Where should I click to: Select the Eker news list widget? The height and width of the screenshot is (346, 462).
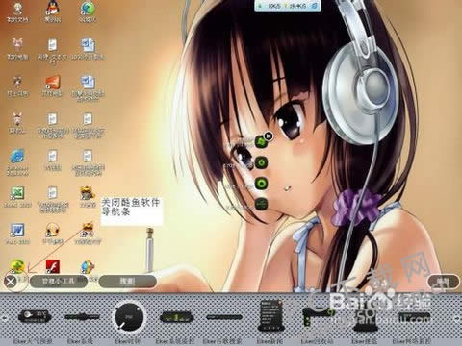271,315
